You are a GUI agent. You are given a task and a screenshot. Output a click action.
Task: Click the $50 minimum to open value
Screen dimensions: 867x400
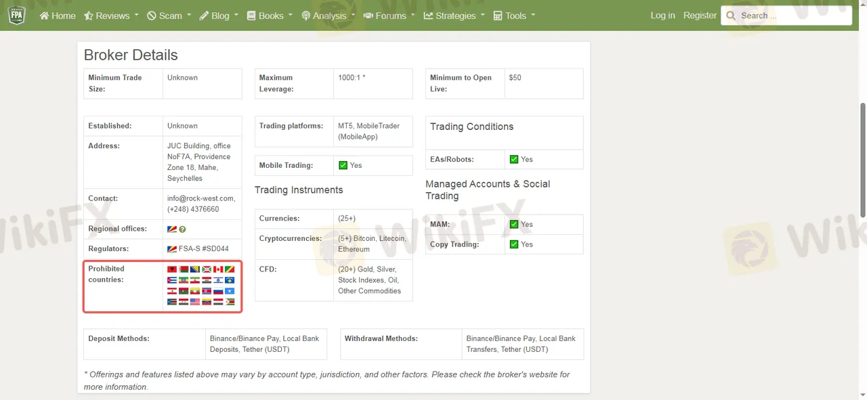click(515, 78)
